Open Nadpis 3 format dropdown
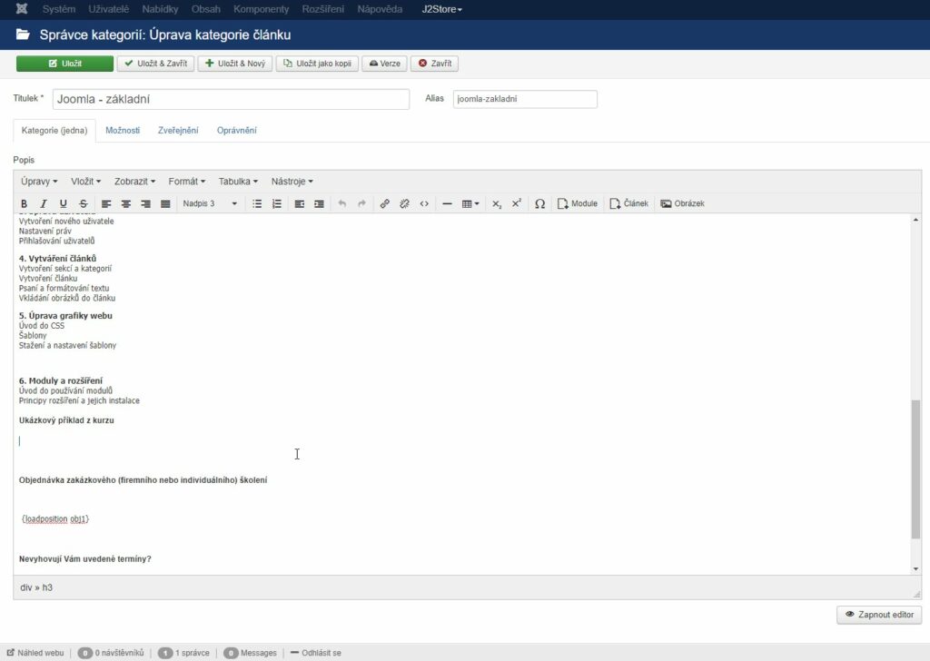The width and height of the screenshot is (930, 661). 210,203
